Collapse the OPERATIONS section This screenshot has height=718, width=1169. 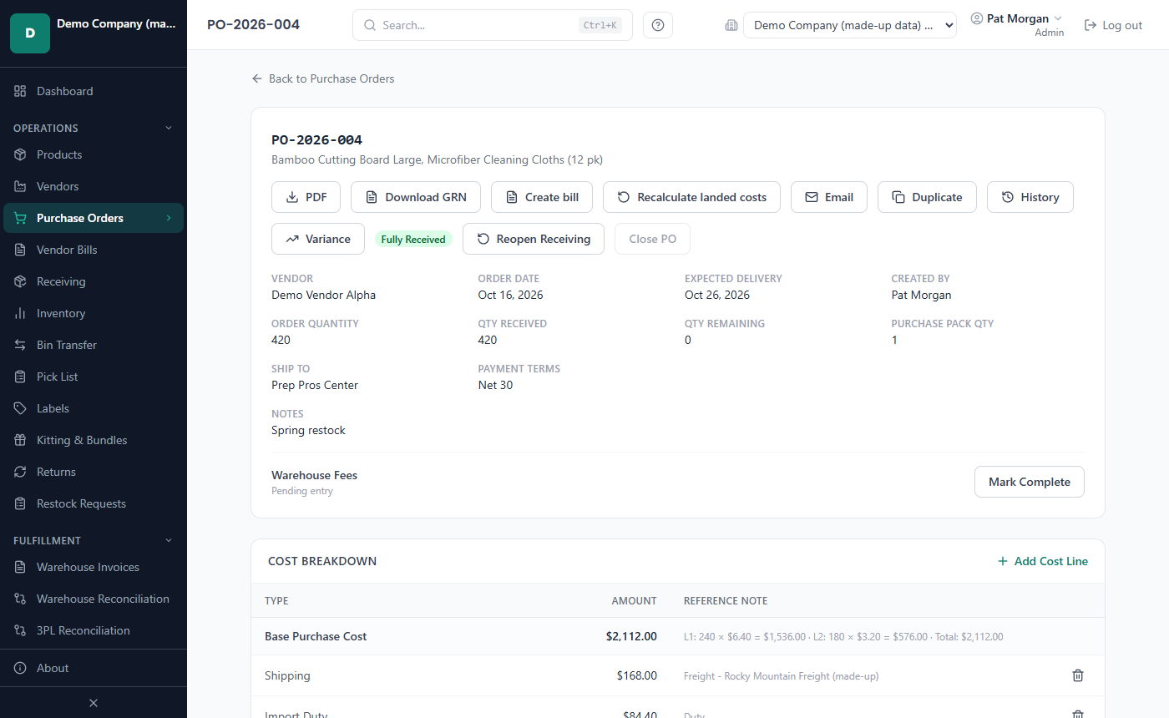(x=94, y=128)
